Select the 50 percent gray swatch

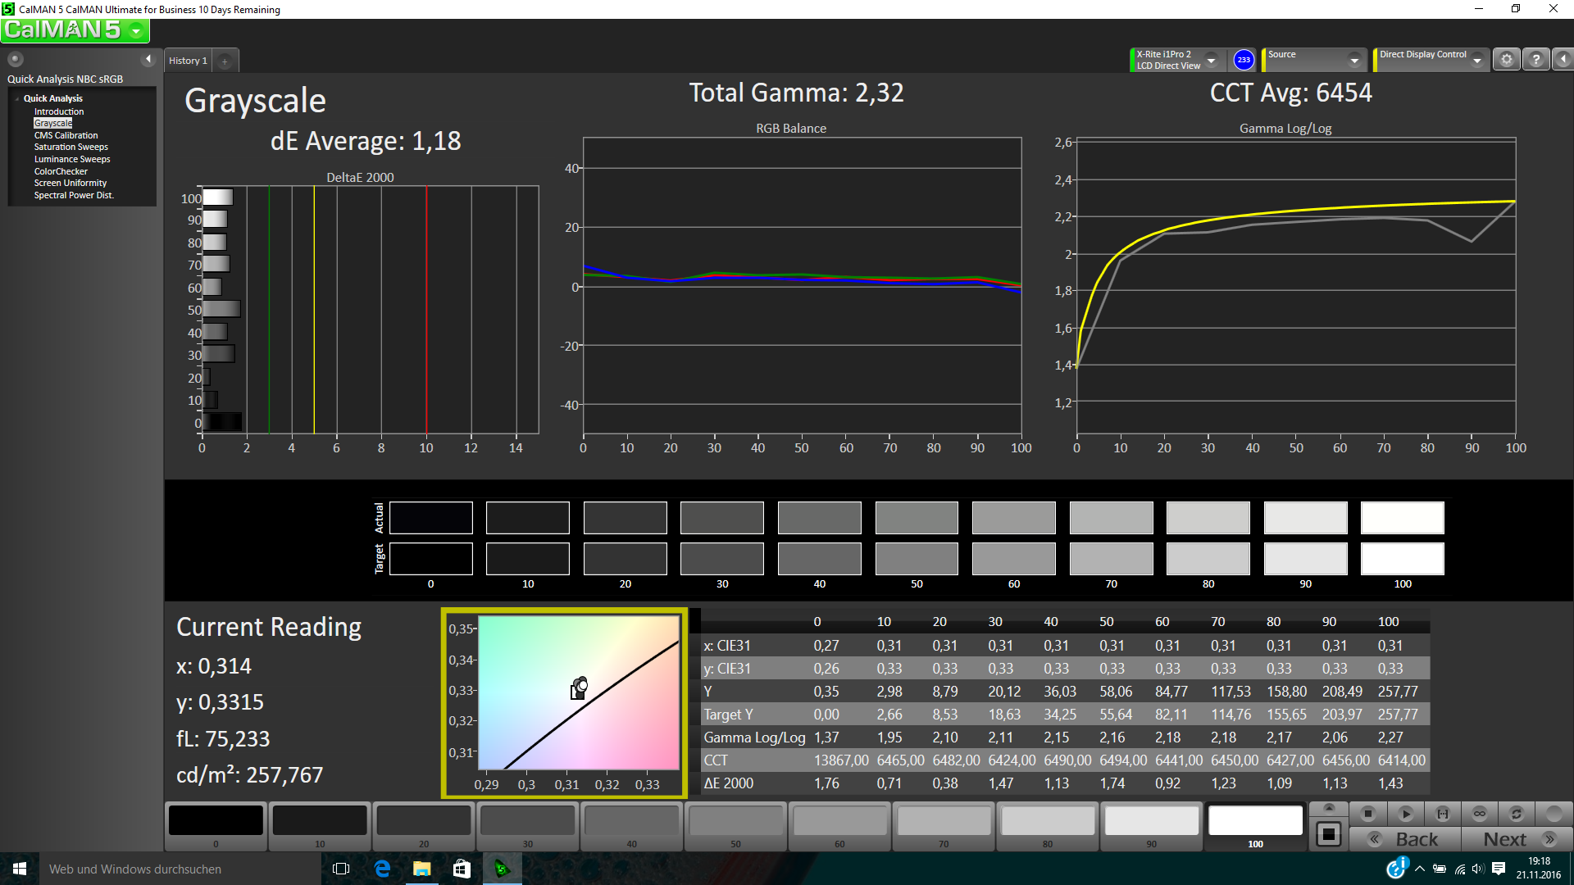point(735,821)
